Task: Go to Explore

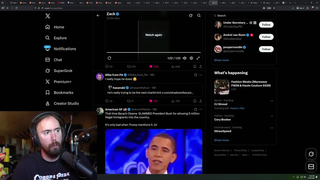Action: click(56, 38)
